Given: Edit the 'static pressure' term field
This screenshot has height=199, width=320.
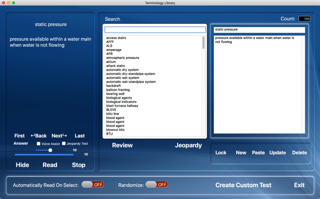Looking at the screenshot, I should pos(260,30).
